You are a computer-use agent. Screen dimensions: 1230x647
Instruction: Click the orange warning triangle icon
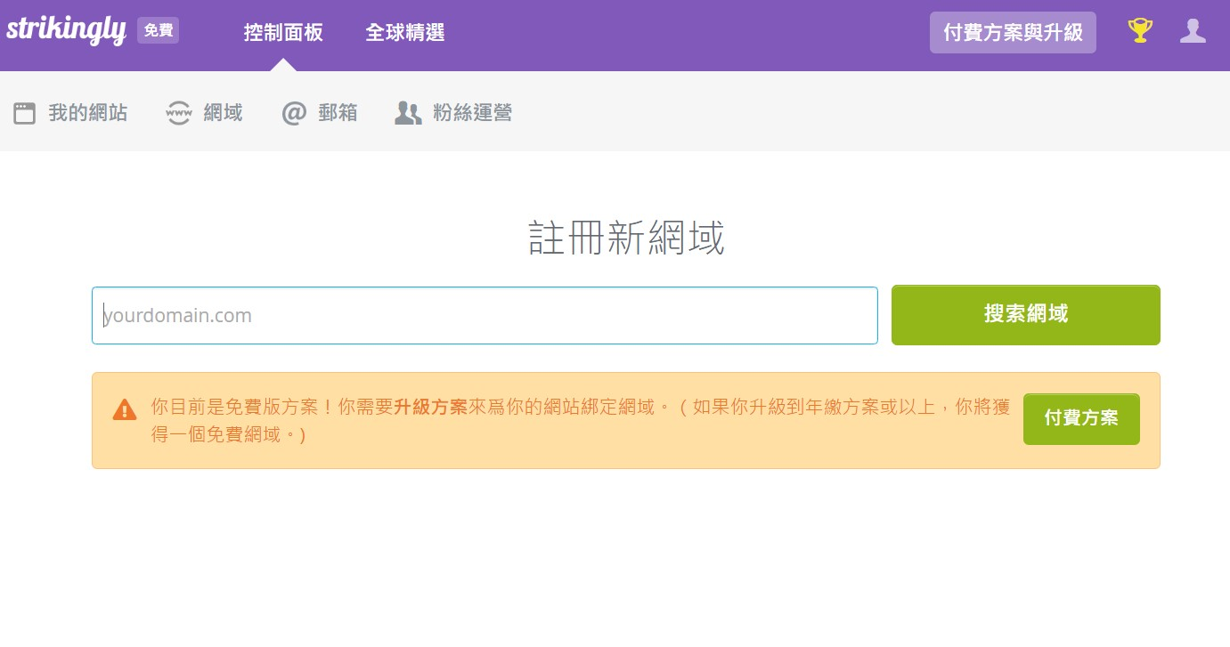click(125, 410)
